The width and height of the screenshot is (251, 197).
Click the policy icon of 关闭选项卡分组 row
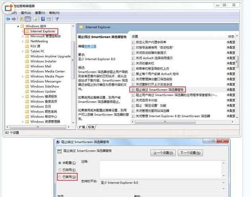tap(133, 100)
